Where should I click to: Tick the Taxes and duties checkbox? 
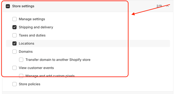pyautogui.click(x=14, y=35)
